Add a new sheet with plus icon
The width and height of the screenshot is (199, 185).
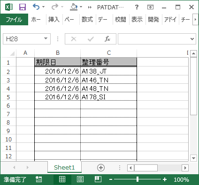(101, 168)
